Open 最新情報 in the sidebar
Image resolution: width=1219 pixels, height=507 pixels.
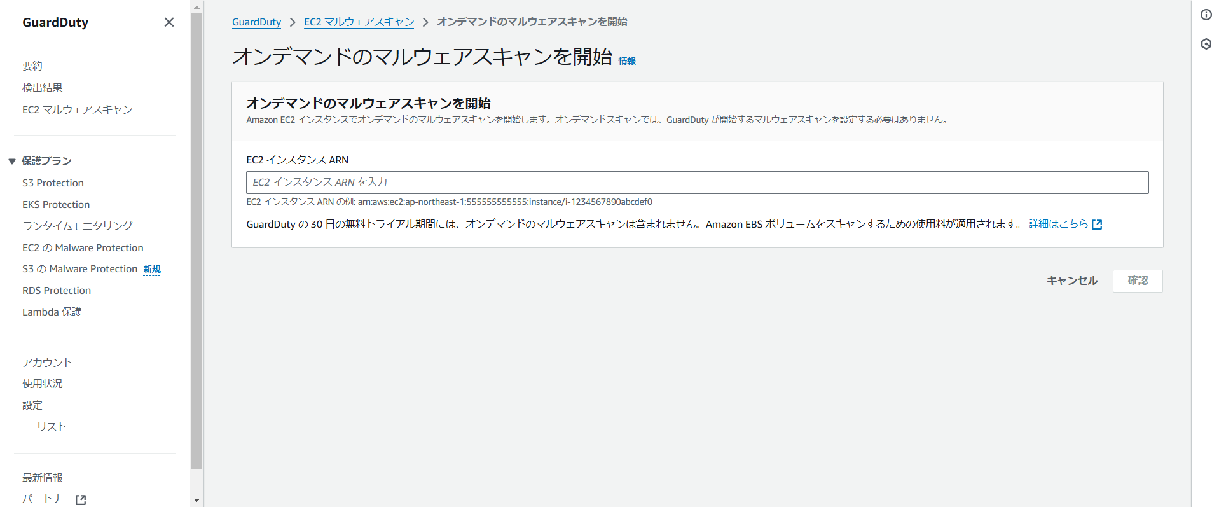(x=43, y=478)
